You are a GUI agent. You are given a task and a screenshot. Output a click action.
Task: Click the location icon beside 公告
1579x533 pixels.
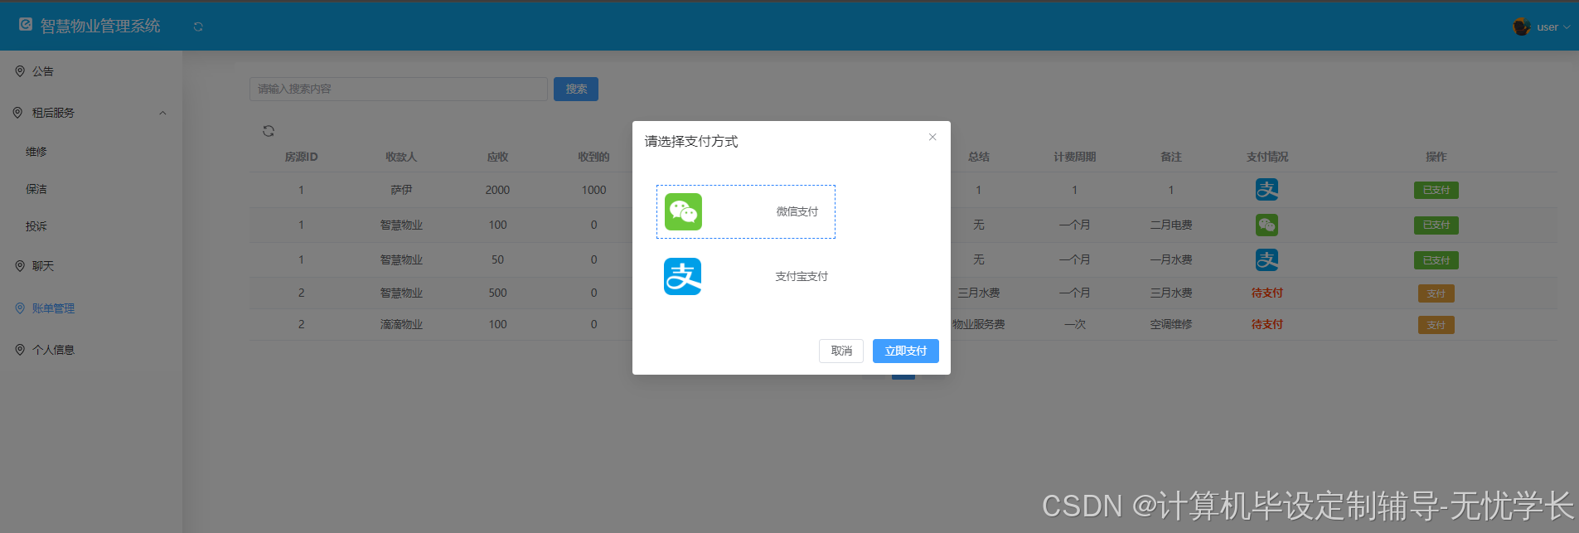tap(20, 71)
